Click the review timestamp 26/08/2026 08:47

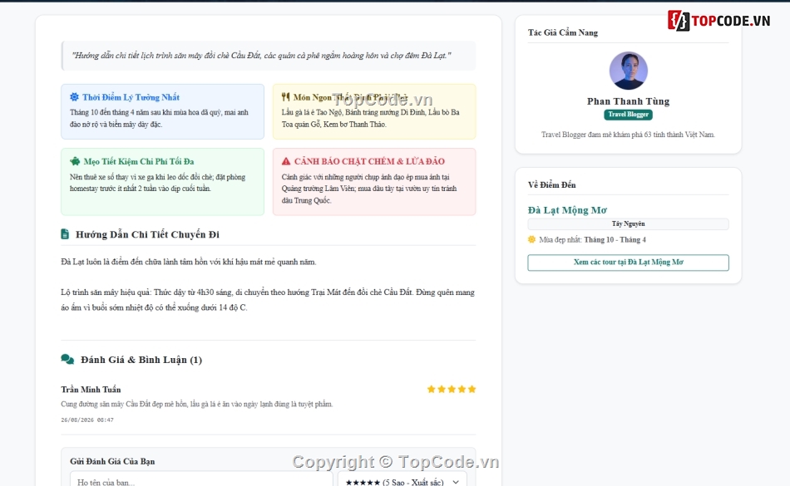click(87, 420)
